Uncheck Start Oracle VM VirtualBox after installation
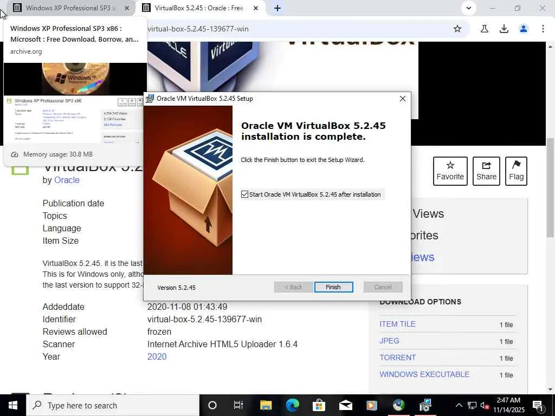 pyautogui.click(x=244, y=194)
